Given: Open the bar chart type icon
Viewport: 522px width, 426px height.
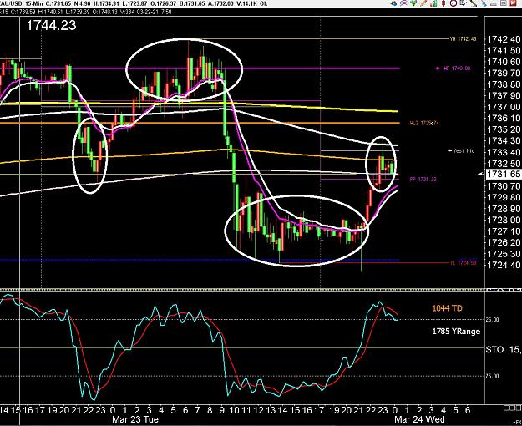Looking at the screenshot, I should tap(433, 3).
